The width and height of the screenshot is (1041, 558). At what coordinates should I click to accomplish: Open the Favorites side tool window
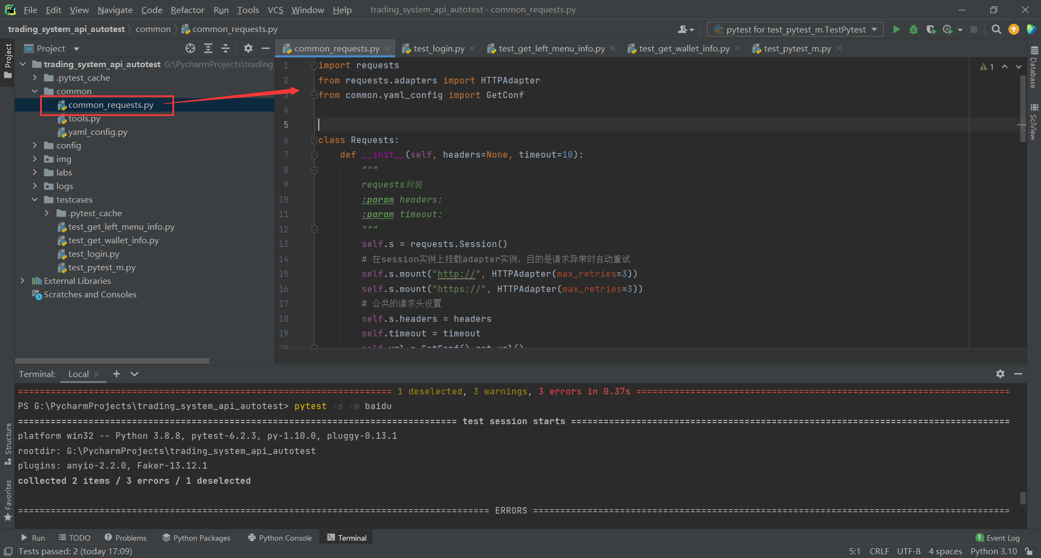pos(8,501)
